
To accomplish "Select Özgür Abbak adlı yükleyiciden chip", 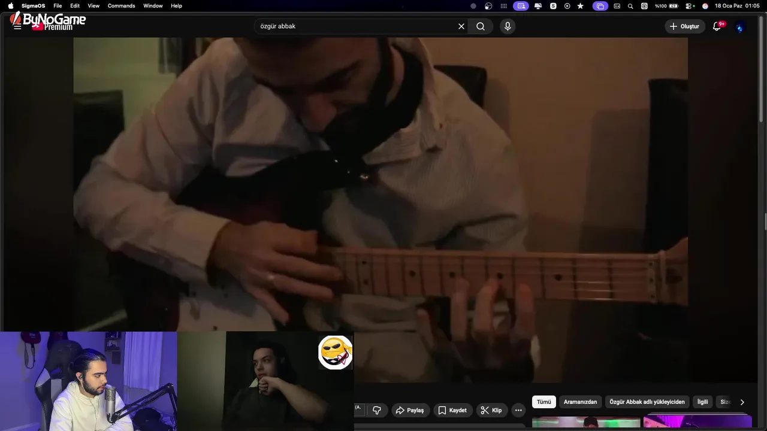I will pos(647,402).
